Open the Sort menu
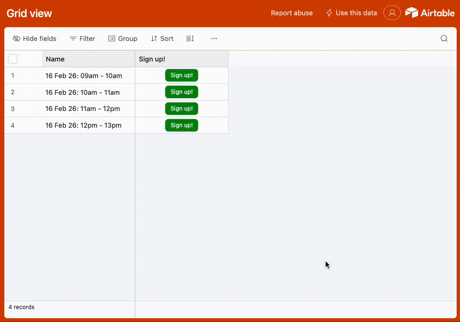Screen dimensions: 460x322 pos(162,39)
